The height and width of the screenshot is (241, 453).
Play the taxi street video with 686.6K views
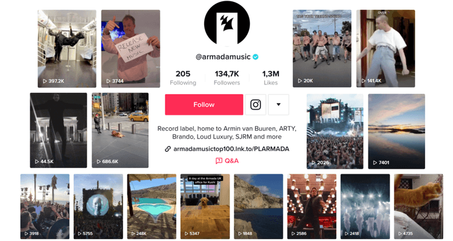click(120, 130)
